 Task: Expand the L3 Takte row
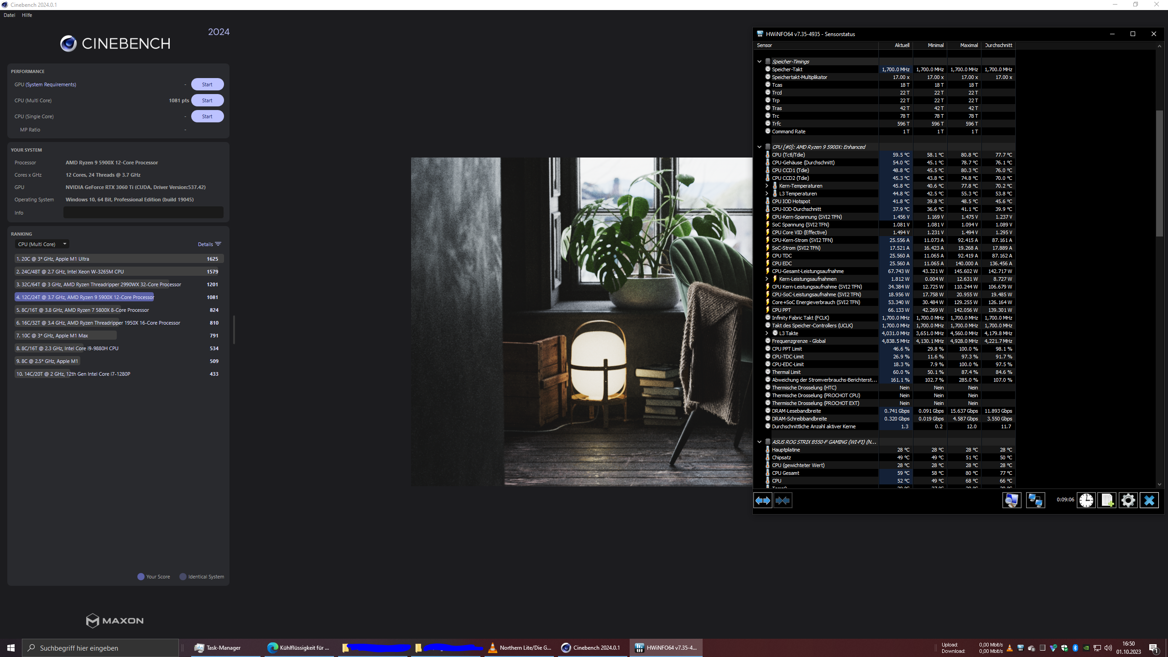(x=766, y=333)
